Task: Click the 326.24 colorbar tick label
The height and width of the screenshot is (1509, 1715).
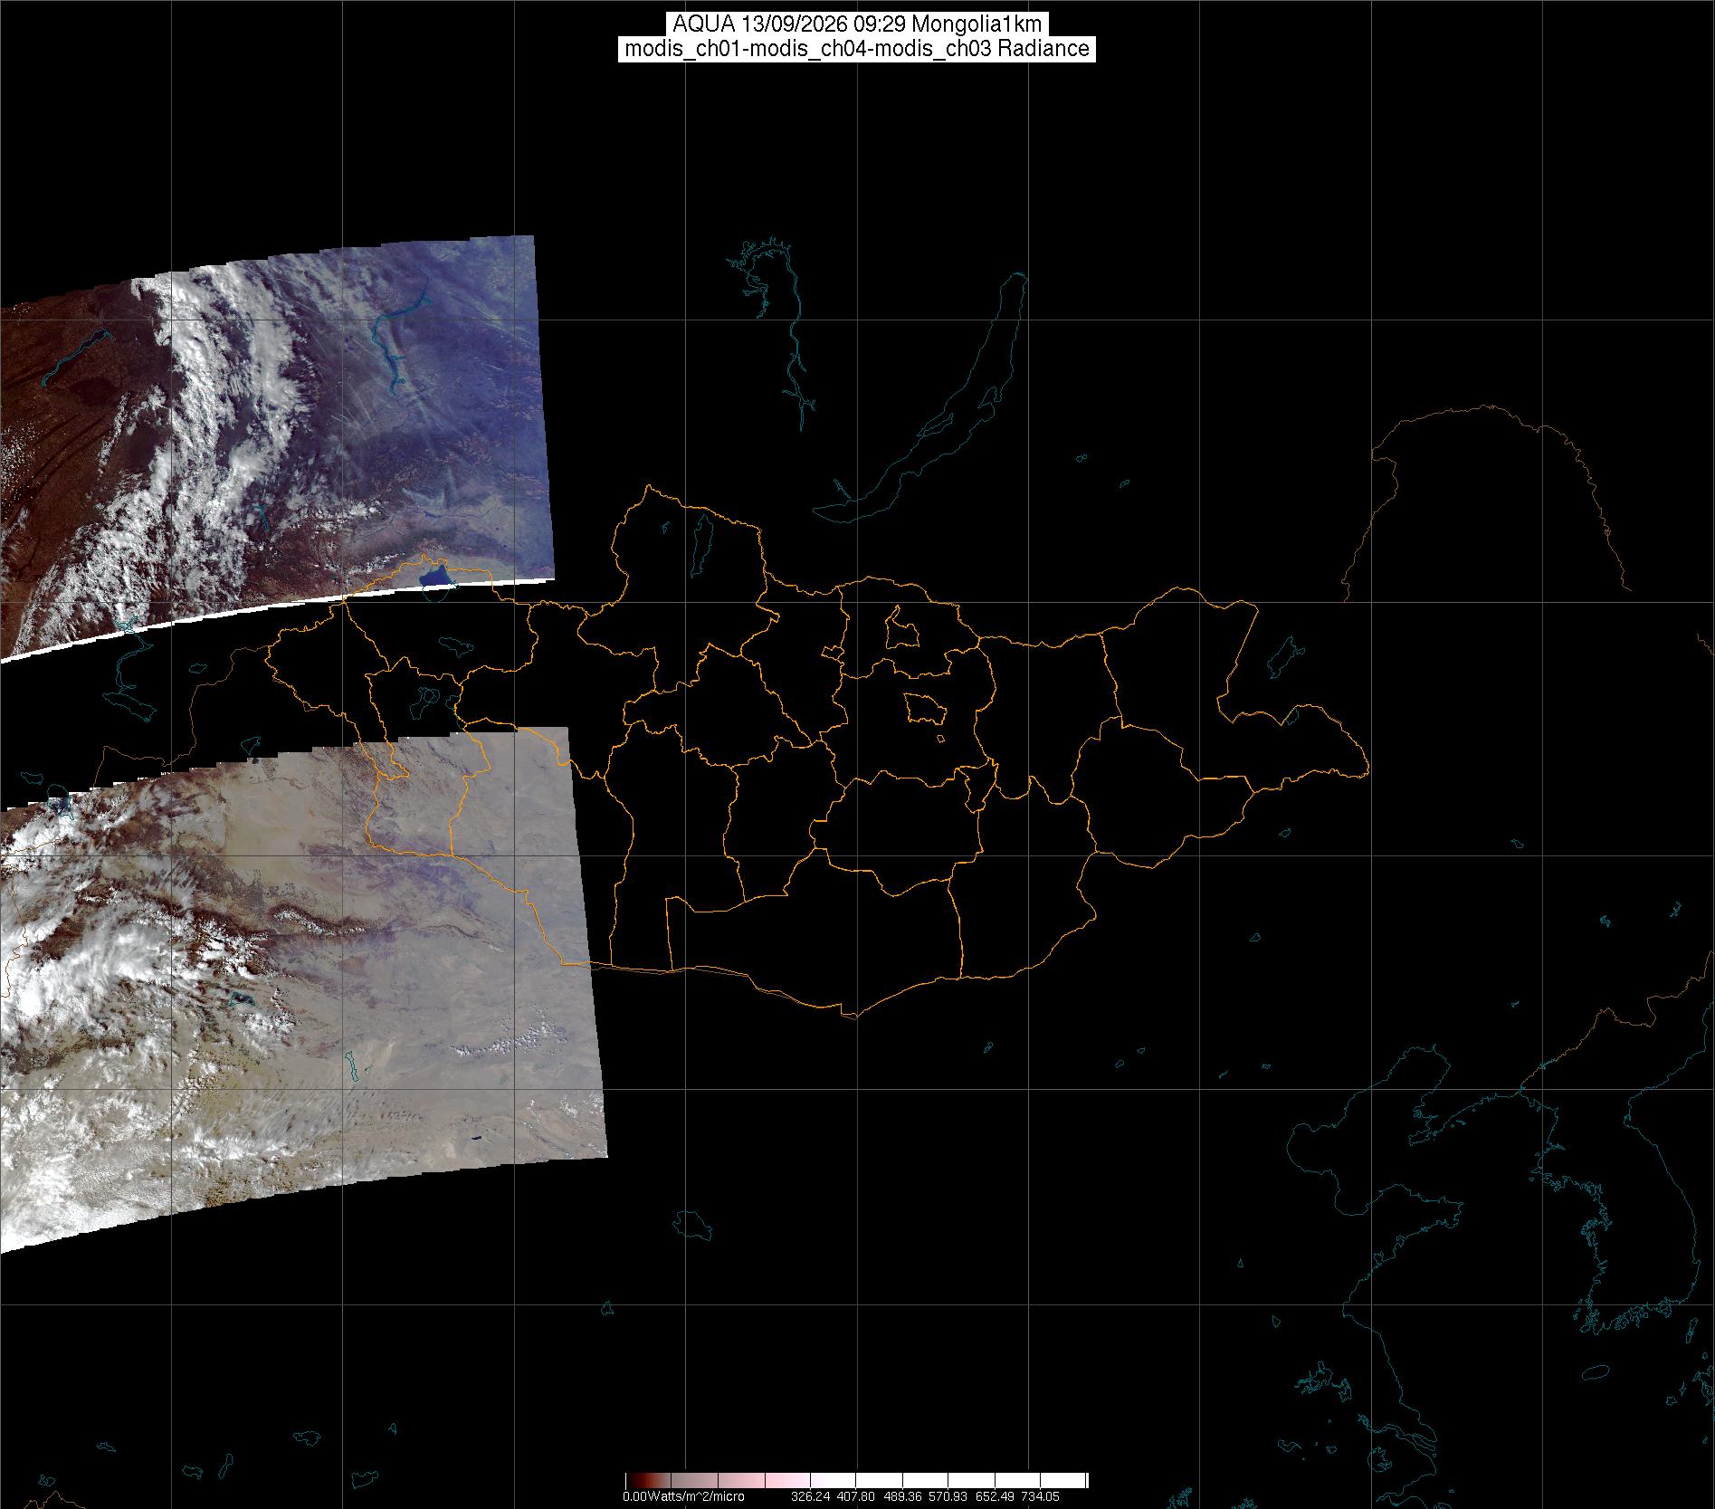Action: 810,1497
